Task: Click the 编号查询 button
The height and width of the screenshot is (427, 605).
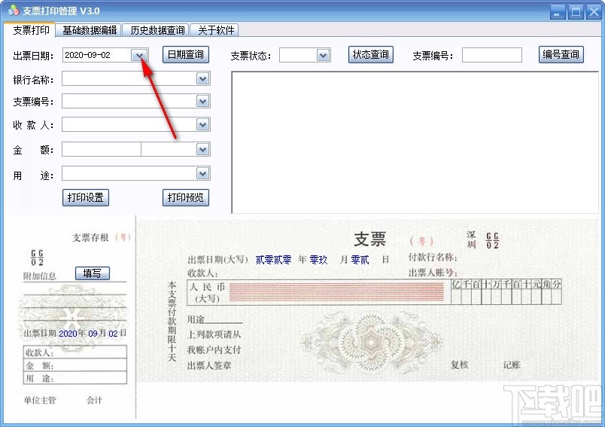Action: pos(561,55)
